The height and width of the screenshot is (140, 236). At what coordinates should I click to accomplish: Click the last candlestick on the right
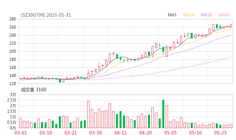point(231,26)
